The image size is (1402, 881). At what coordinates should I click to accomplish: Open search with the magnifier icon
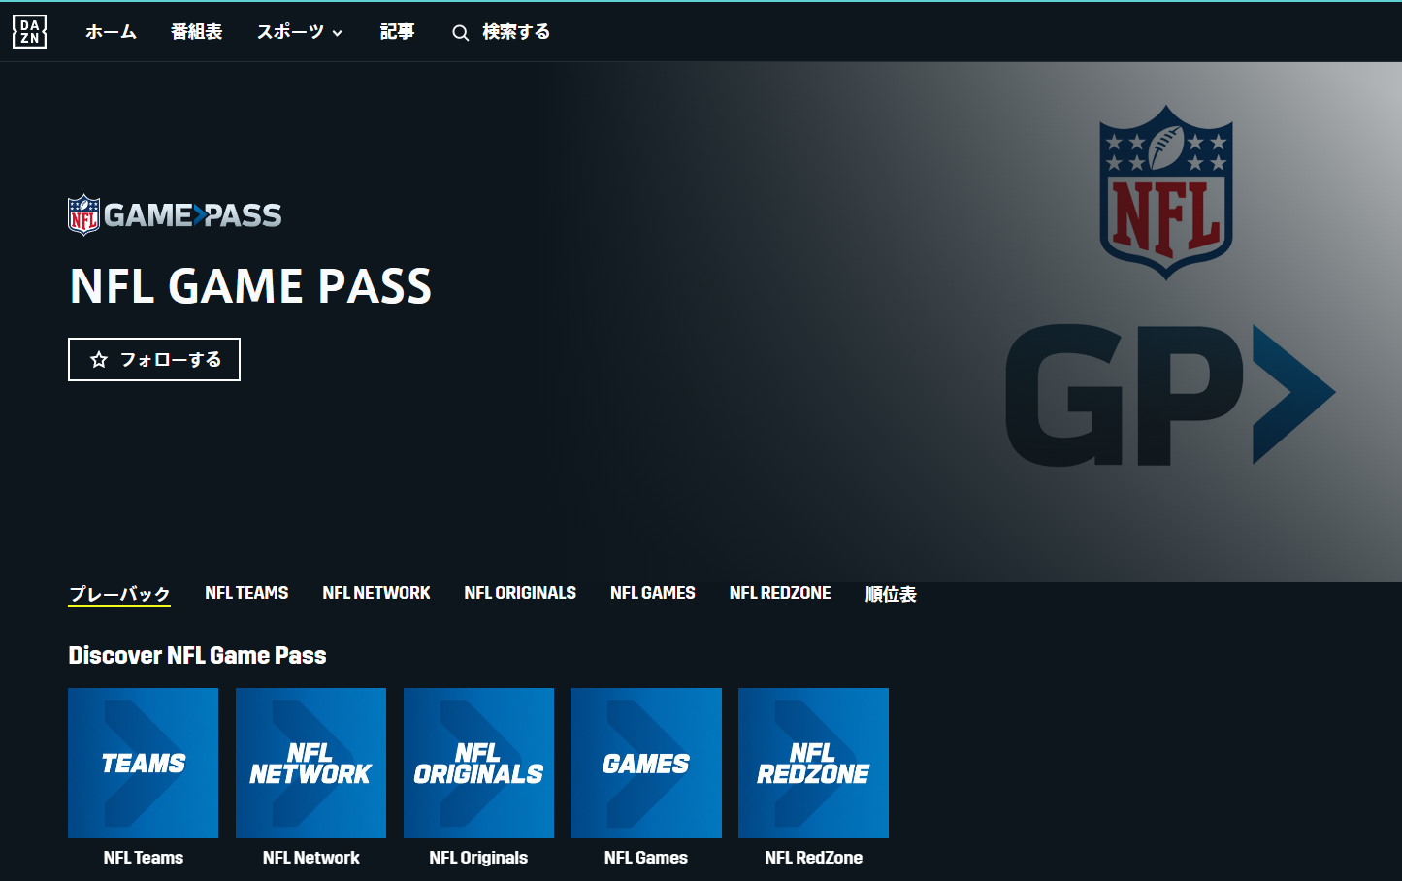pos(460,31)
